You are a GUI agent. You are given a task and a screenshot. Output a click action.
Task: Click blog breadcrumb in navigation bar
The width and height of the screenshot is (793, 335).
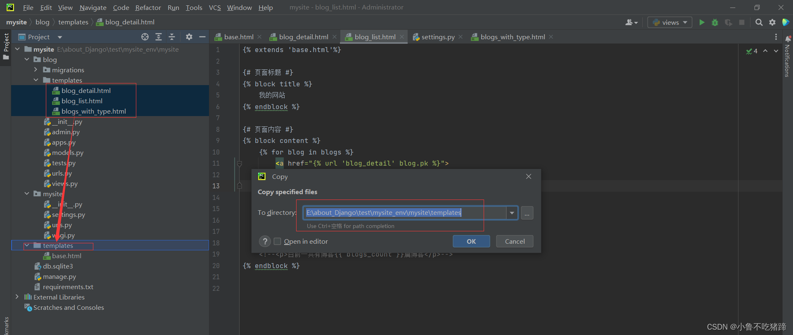[42, 22]
